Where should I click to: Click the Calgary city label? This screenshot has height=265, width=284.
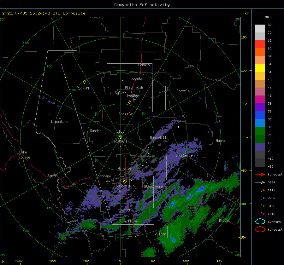[123, 186]
